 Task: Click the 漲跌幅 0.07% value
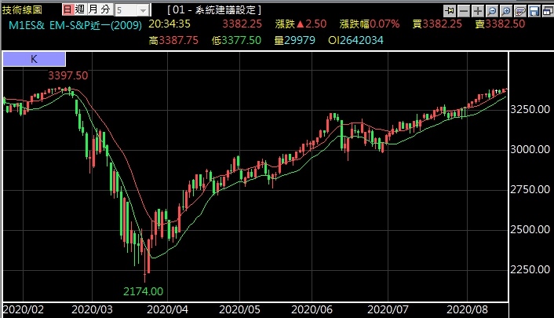[x=370, y=24]
